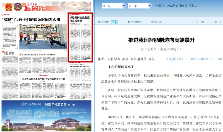Go to the next issue with 下一期

pos(213,22)
